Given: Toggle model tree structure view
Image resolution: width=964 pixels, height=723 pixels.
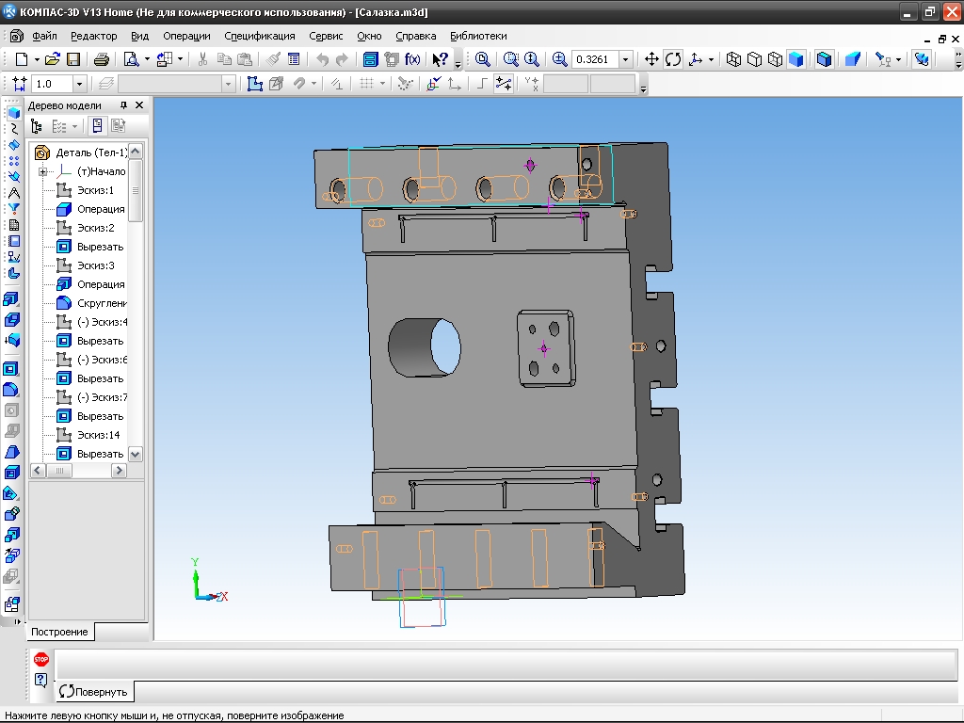Looking at the screenshot, I should coord(37,127).
